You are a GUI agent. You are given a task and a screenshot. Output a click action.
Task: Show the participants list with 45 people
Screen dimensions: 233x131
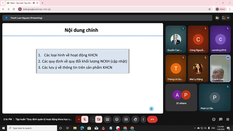coord(225,18)
